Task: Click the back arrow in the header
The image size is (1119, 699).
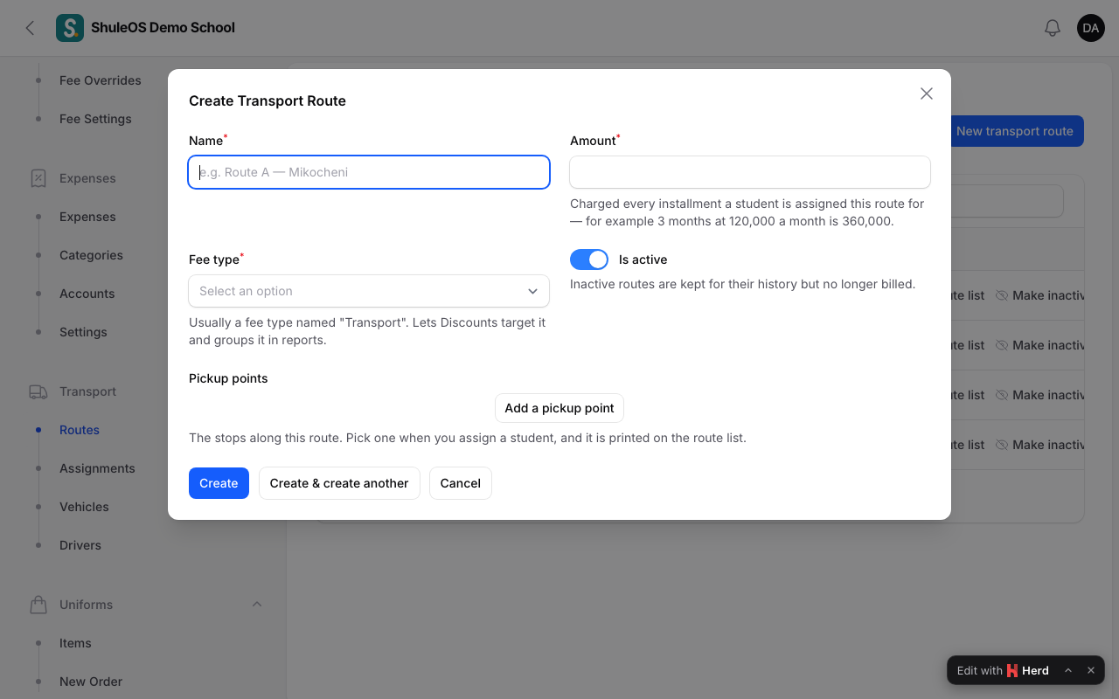Action: click(30, 28)
